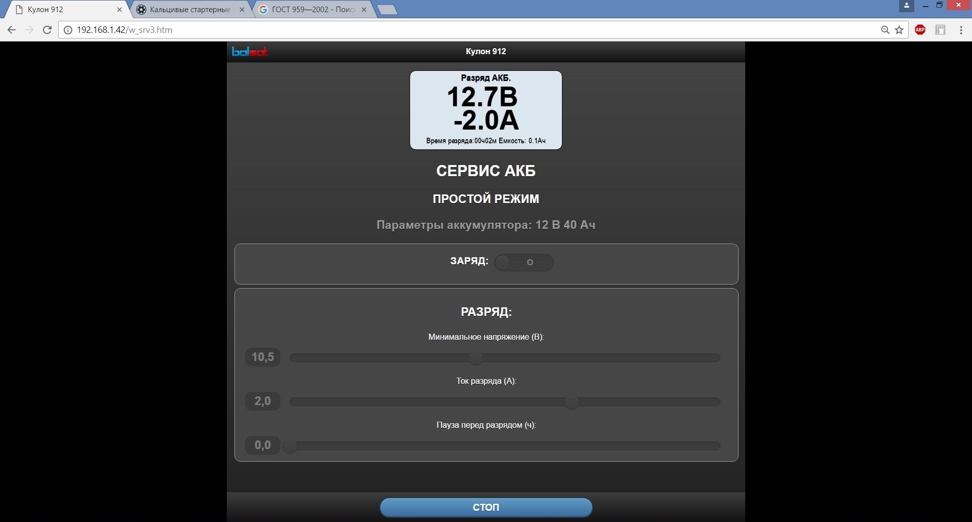Viewport: 972px width, 522px height.
Task: Click the Минимальное напряжение slider handle
Action: click(x=475, y=358)
